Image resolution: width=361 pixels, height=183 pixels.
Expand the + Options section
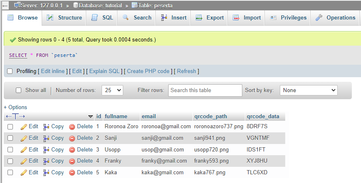(15, 107)
